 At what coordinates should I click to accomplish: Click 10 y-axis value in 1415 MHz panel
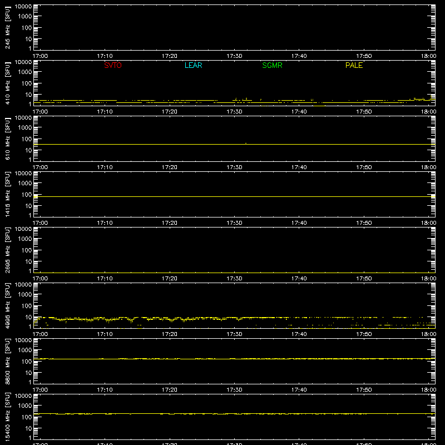(28, 206)
